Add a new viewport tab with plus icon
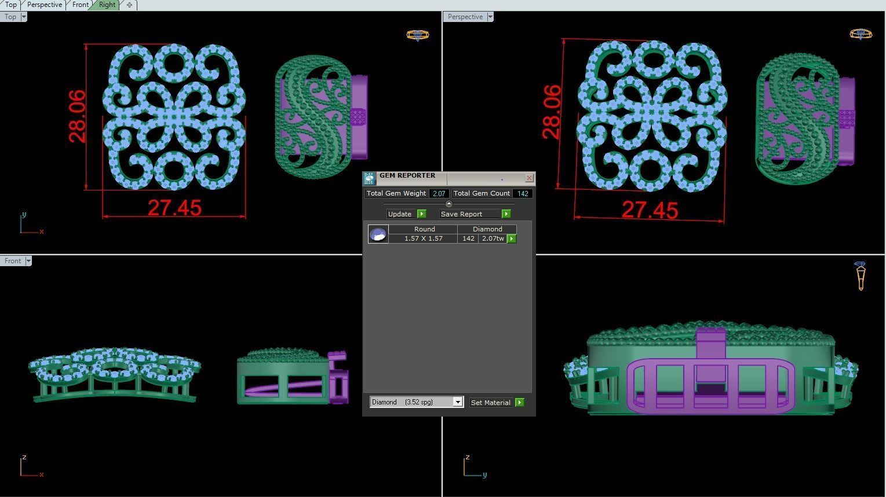The width and height of the screenshot is (886, 497). pos(129,5)
